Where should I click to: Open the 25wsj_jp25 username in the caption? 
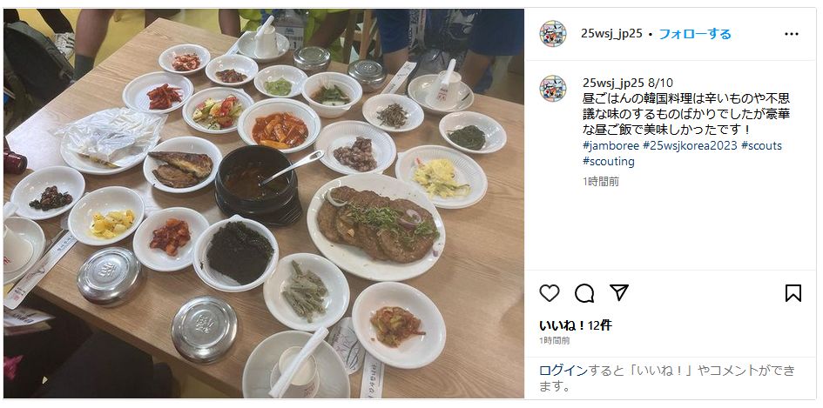coord(613,83)
